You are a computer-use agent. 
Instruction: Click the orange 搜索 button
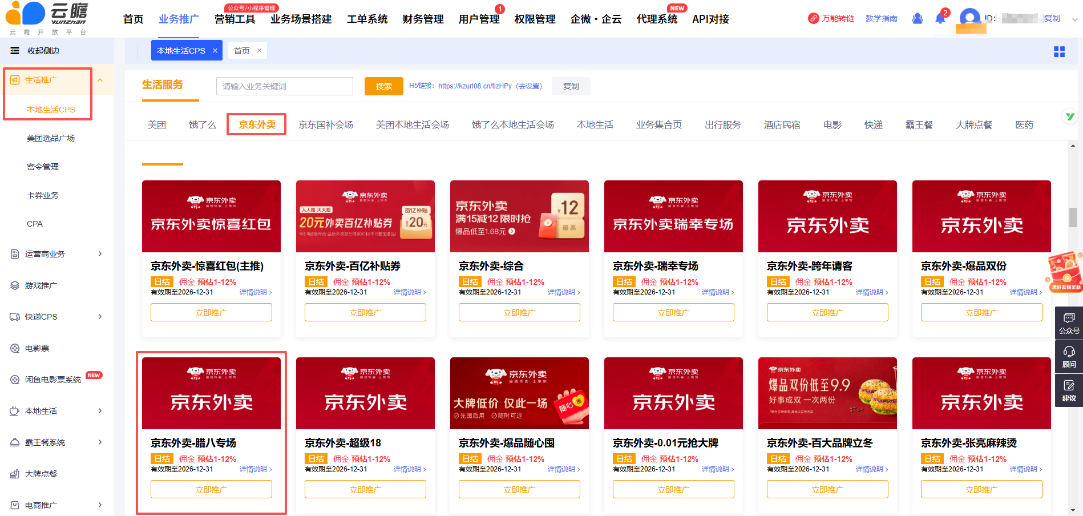[383, 86]
